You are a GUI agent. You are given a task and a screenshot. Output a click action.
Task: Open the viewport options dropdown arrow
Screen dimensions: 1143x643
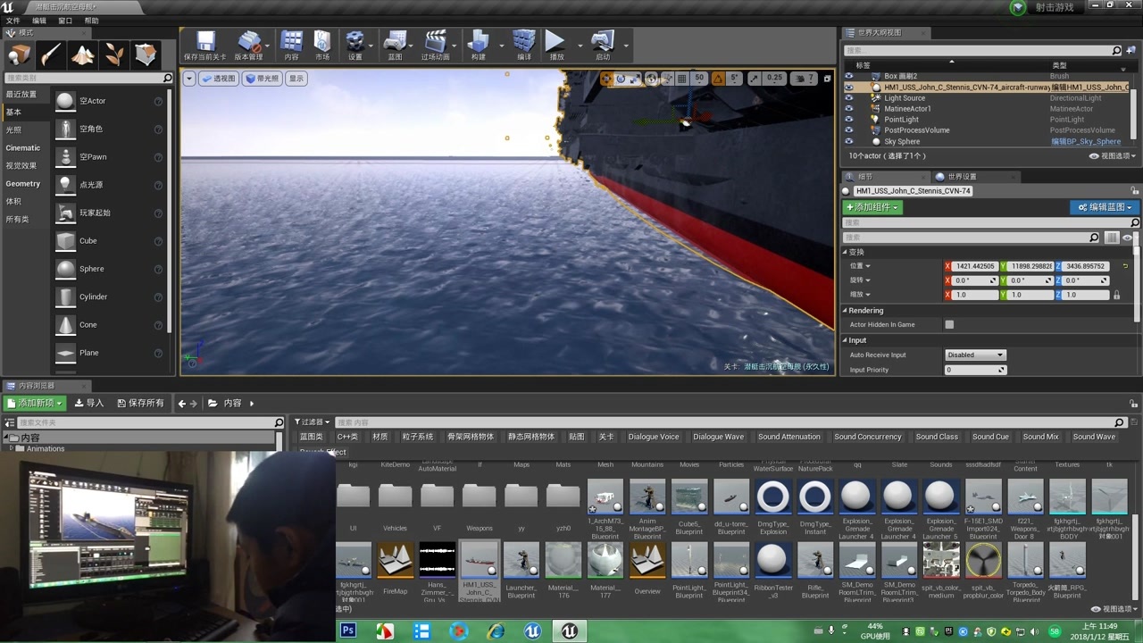click(x=189, y=79)
